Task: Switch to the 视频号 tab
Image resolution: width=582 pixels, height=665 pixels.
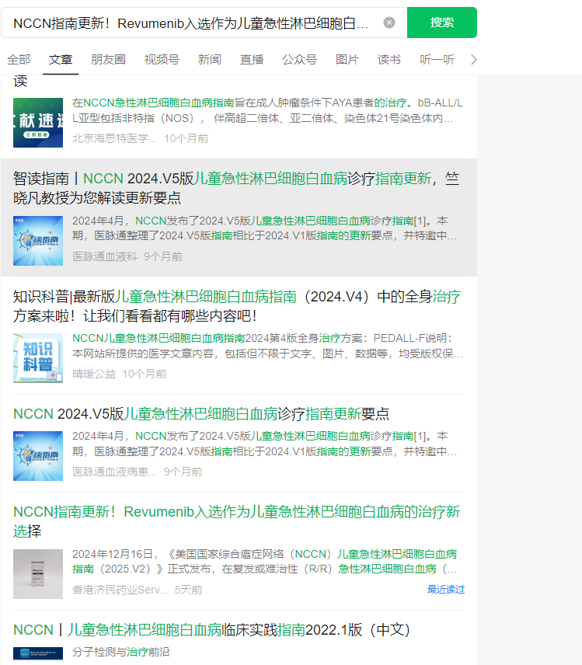Action: [162, 59]
